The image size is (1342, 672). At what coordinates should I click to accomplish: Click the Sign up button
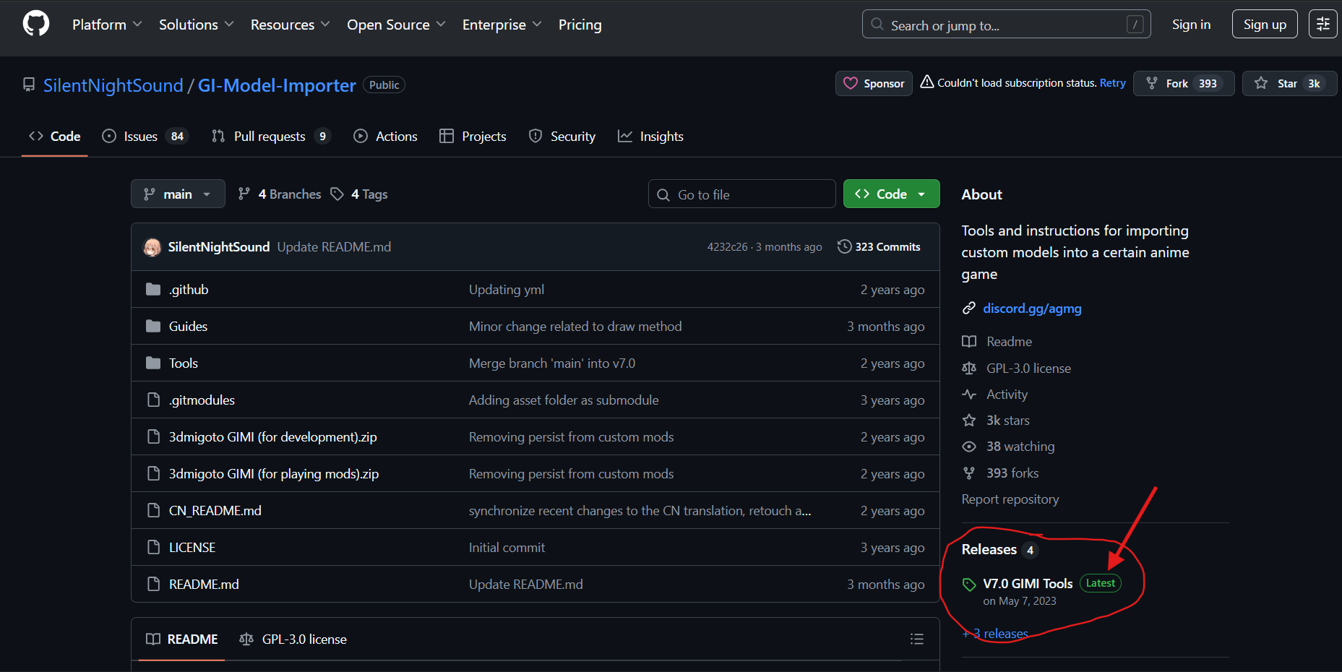(1265, 25)
